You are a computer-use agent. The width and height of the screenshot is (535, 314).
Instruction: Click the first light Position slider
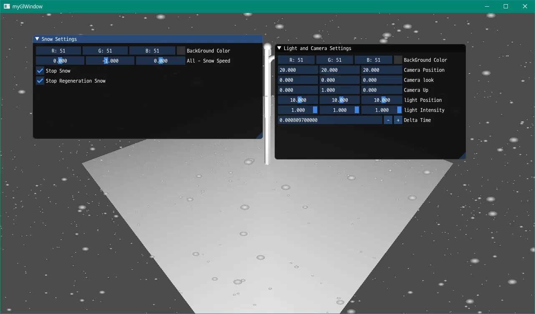point(298,100)
